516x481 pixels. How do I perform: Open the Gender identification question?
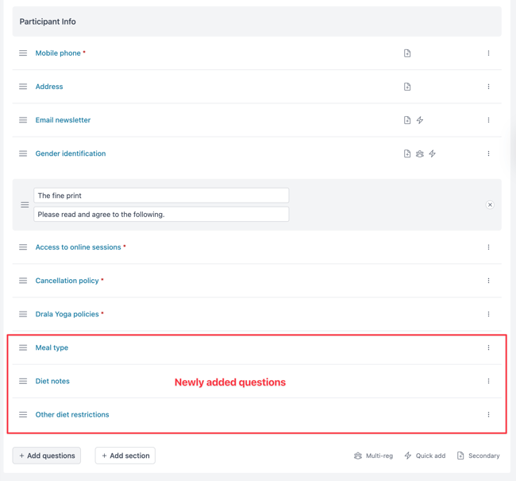click(71, 153)
